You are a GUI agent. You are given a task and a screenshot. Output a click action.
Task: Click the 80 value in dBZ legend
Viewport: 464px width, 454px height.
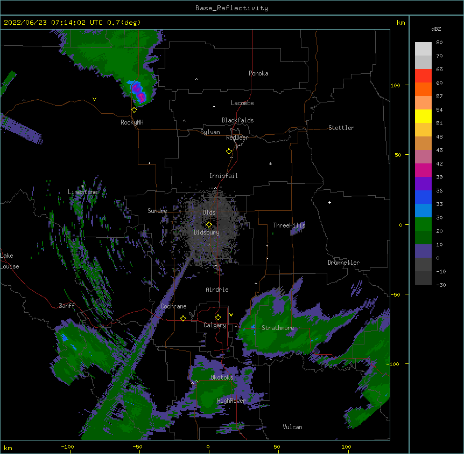(439, 43)
